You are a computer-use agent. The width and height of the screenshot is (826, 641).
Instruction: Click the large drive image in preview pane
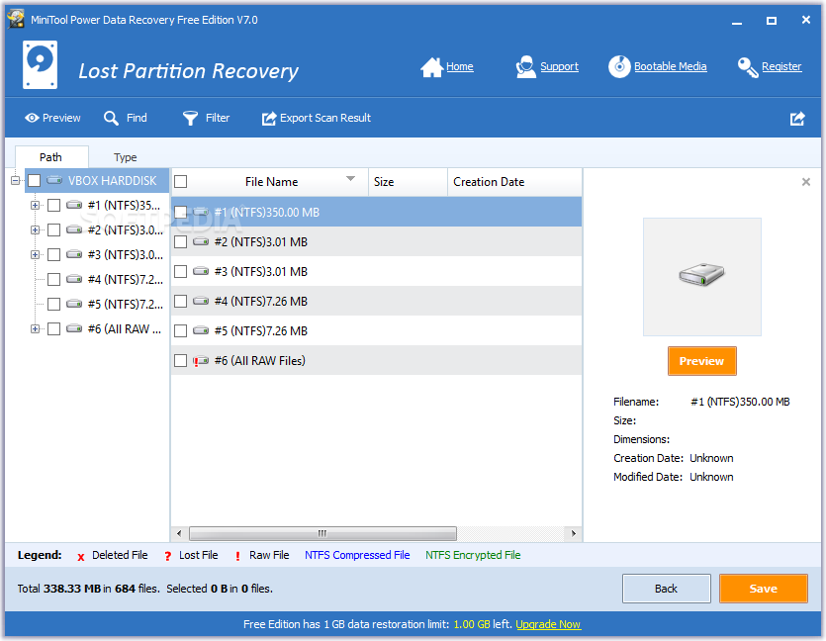pyautogui.click(x=701, y=275)
